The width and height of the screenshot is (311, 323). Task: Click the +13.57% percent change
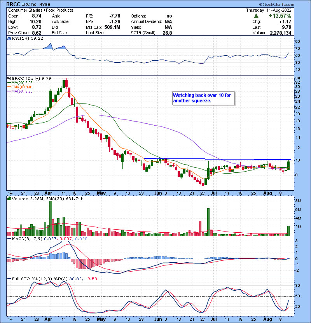pyautogui.click(x=280, y=16)
